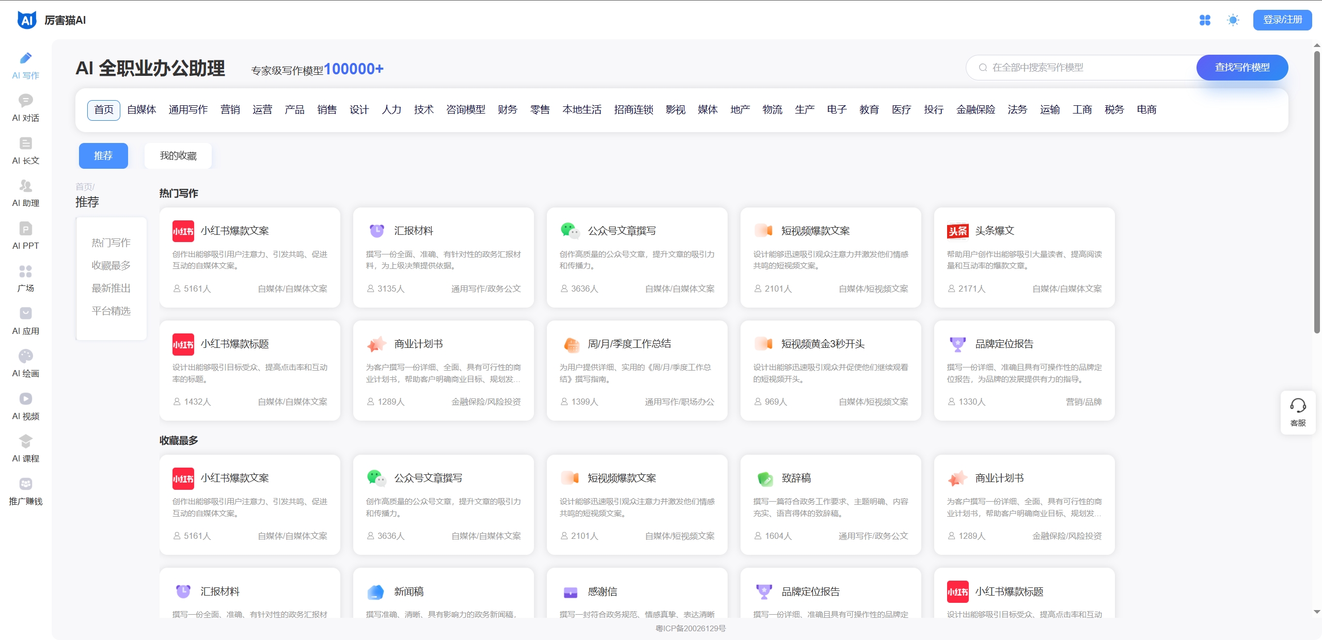Click the four-dot apps grid icon
Viewport: 1322px width, 640px height.
tap(1205, 20)
